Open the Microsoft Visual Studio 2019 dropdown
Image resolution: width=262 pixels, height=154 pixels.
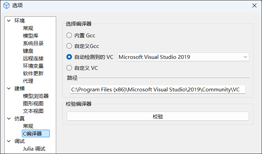(183, 57)
